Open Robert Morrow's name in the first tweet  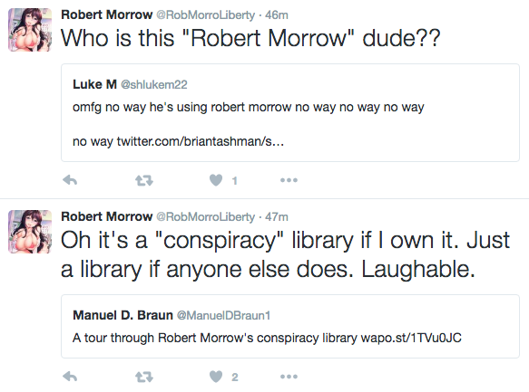tap(106, 14)
